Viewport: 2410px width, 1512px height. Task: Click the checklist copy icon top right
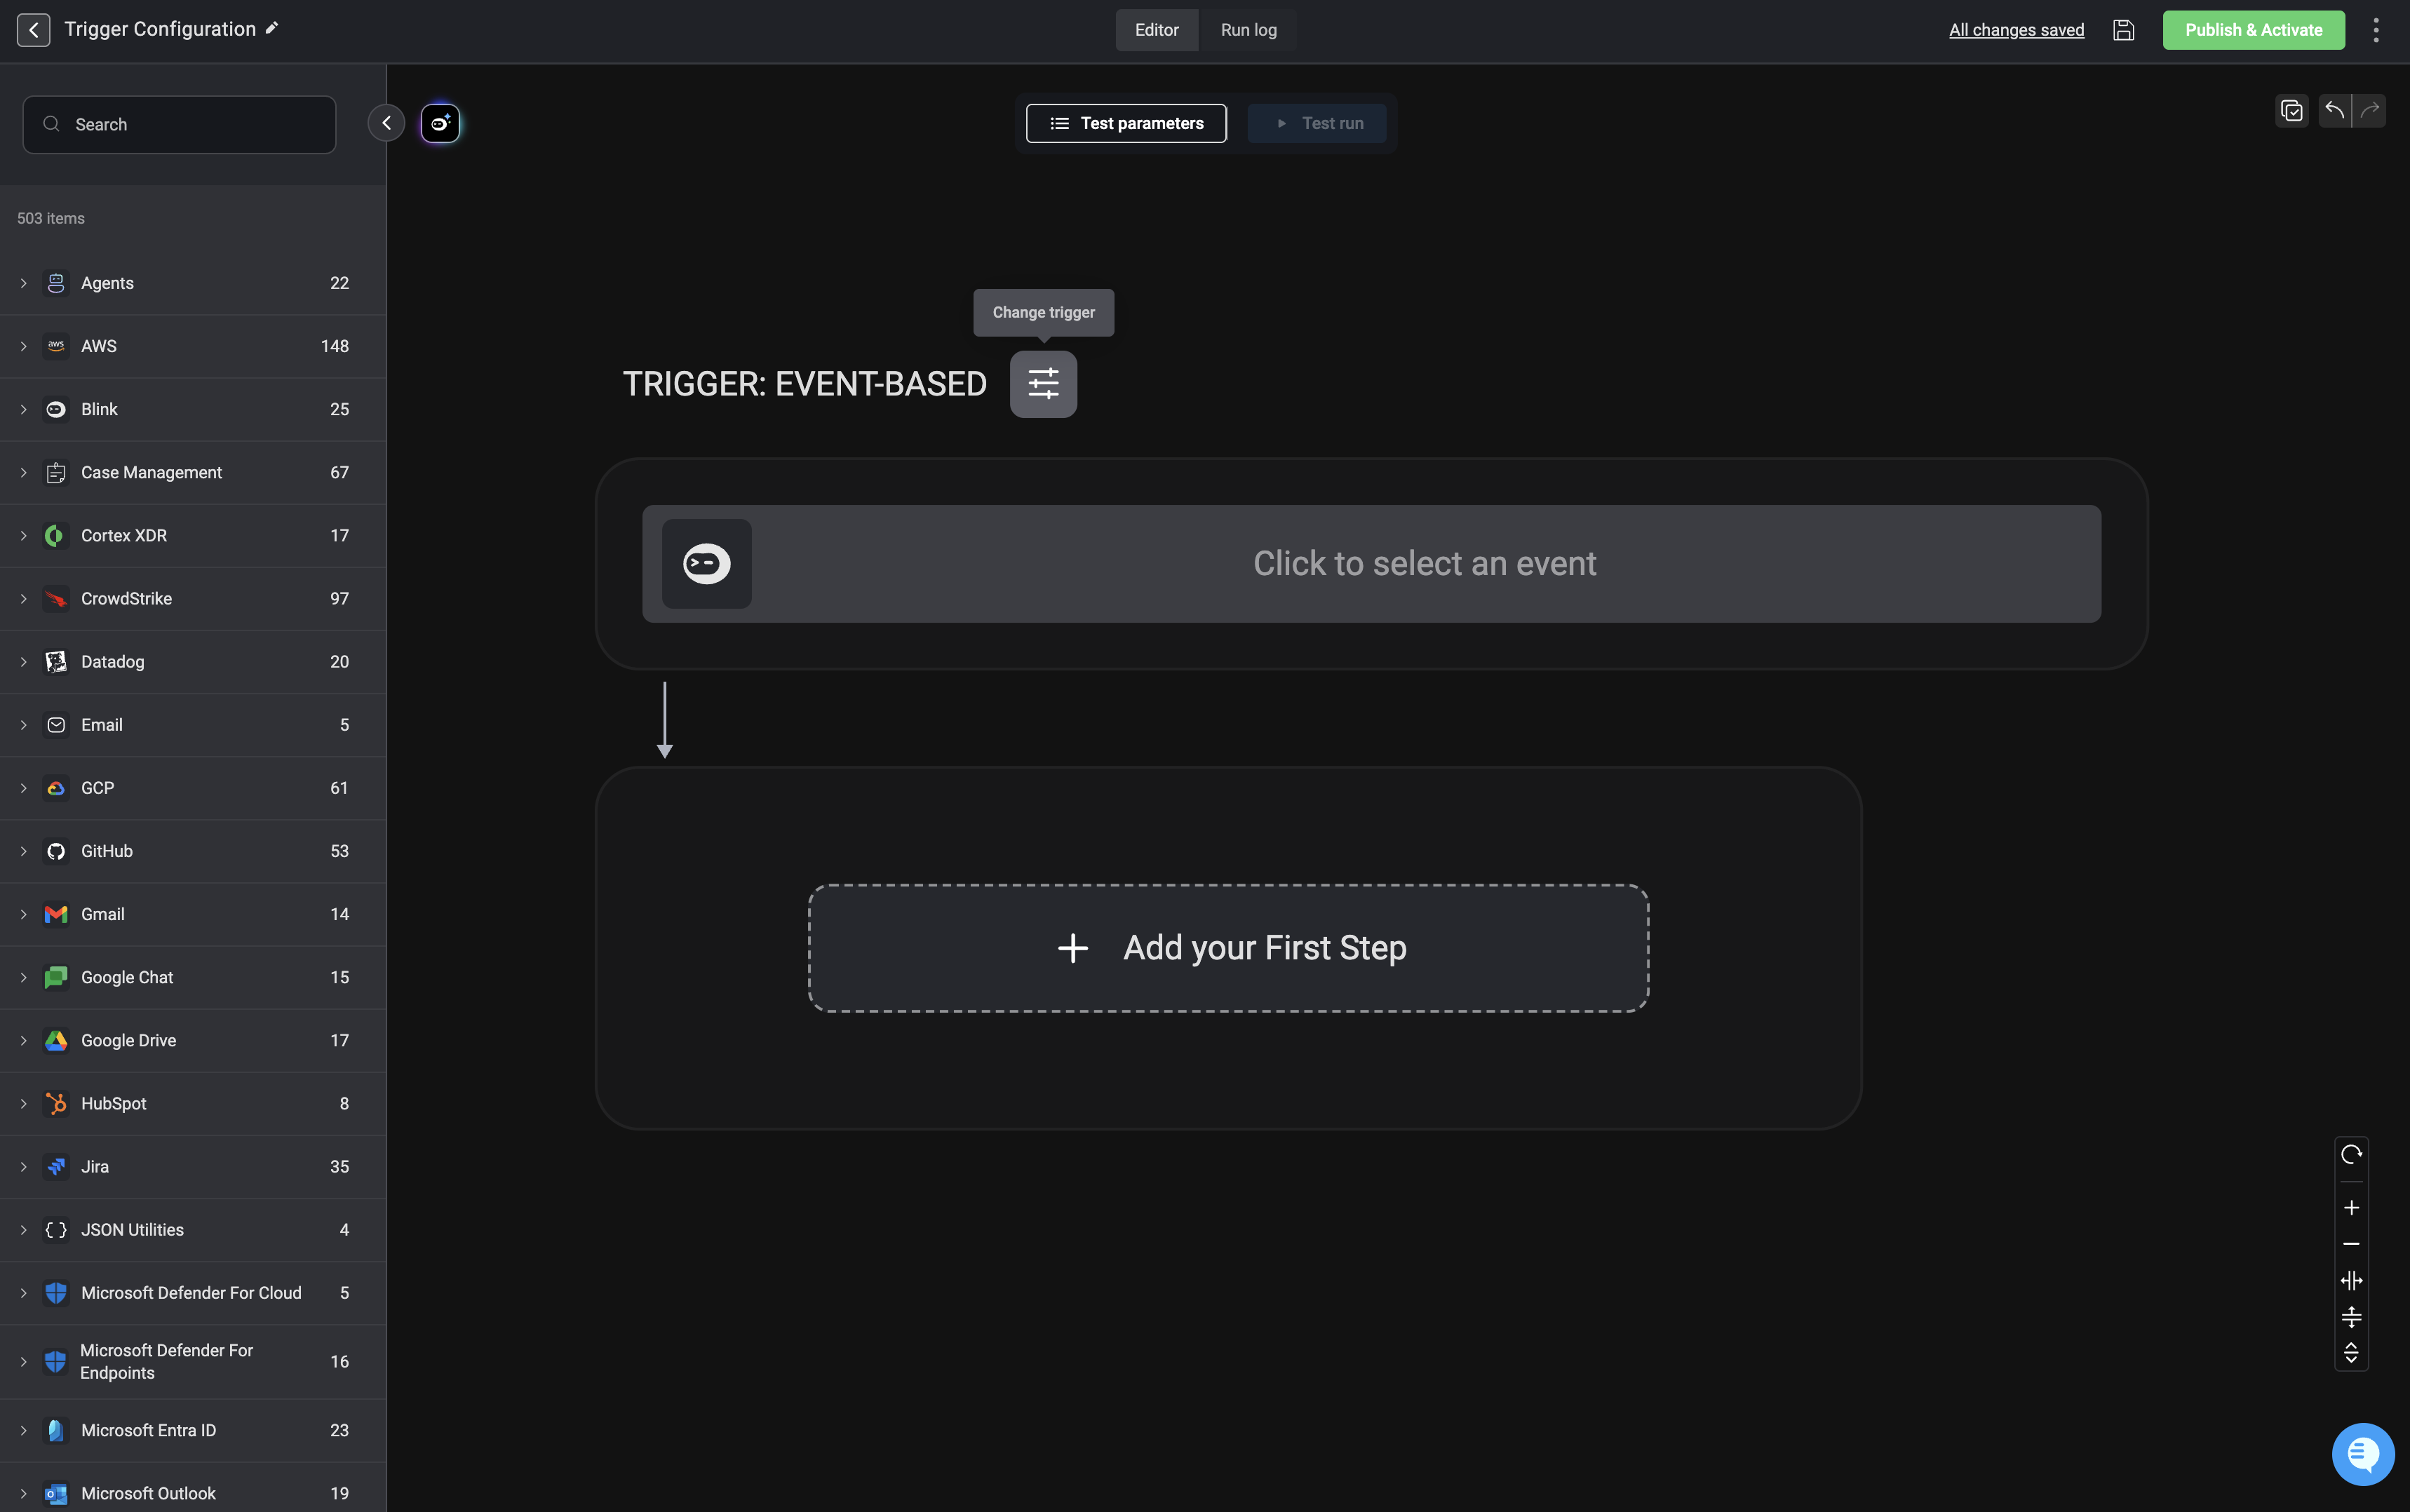click(2291, 110)
